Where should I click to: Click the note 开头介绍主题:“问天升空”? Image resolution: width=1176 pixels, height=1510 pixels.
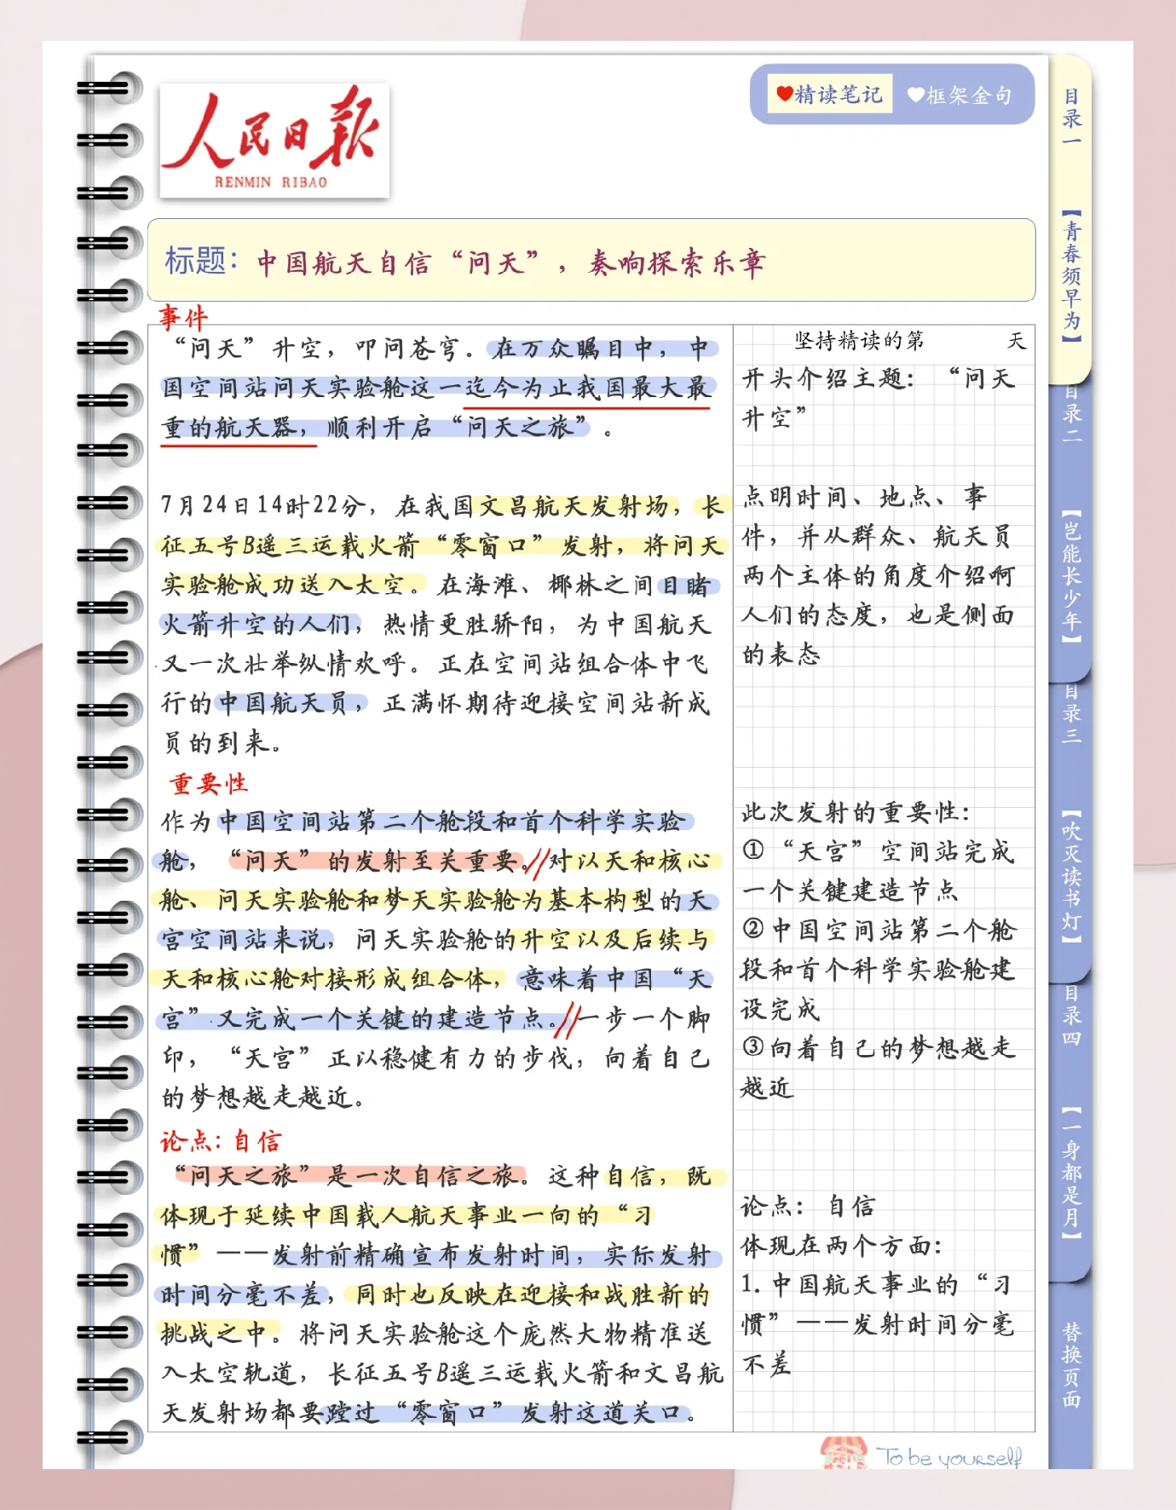click(x=879, y=398)
